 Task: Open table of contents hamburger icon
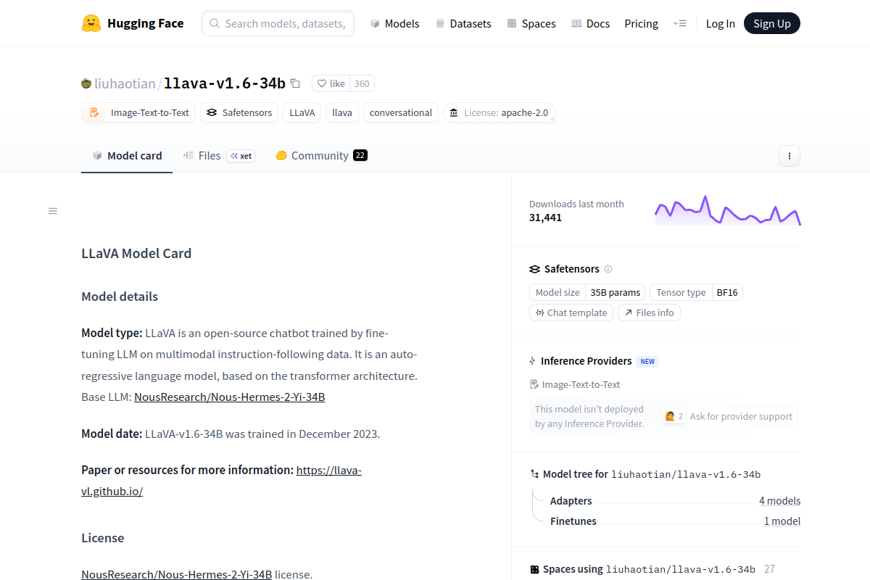53,211
